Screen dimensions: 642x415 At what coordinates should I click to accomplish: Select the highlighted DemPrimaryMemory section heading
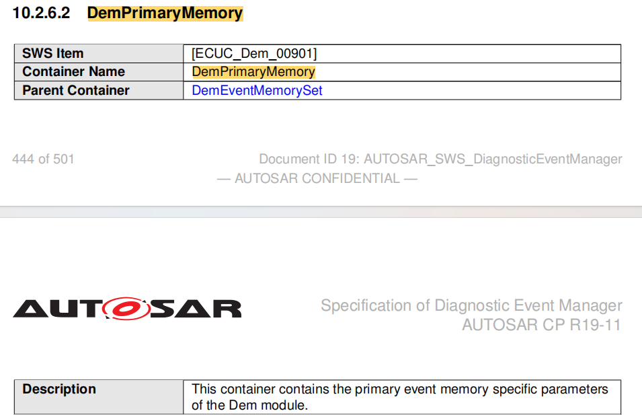pyautogui.click(x=165, y=13)
